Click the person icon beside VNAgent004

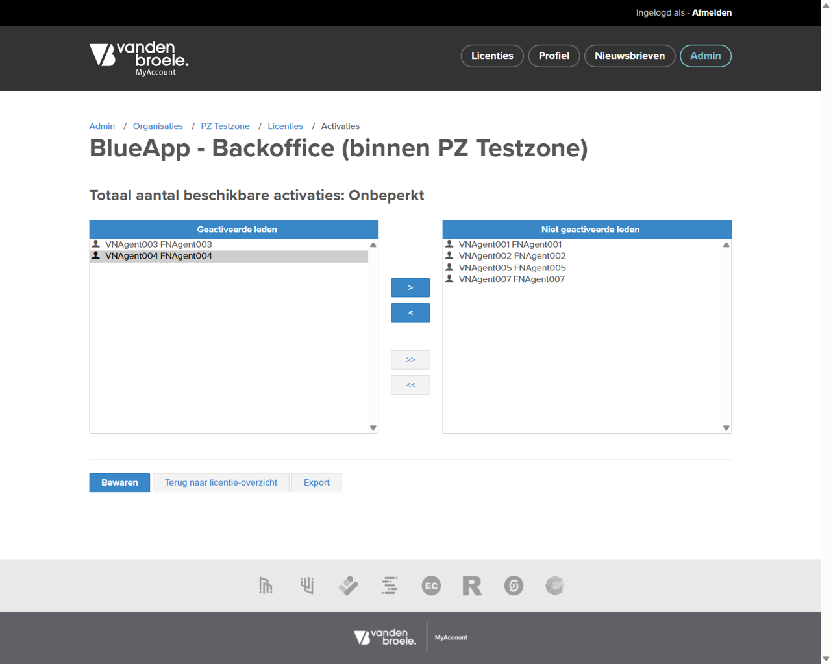[x=96, y=255]
